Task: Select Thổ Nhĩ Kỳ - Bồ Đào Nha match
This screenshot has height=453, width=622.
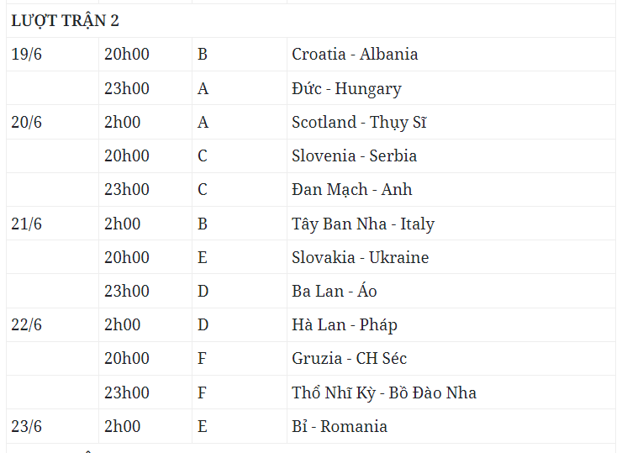Action: click(x=384, y=393)
